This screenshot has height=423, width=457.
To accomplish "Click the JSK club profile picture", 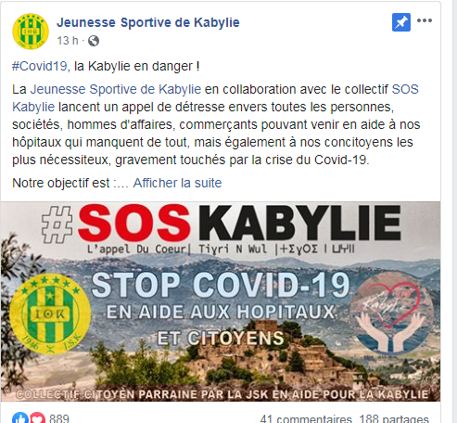I will (x=31, y=32).
